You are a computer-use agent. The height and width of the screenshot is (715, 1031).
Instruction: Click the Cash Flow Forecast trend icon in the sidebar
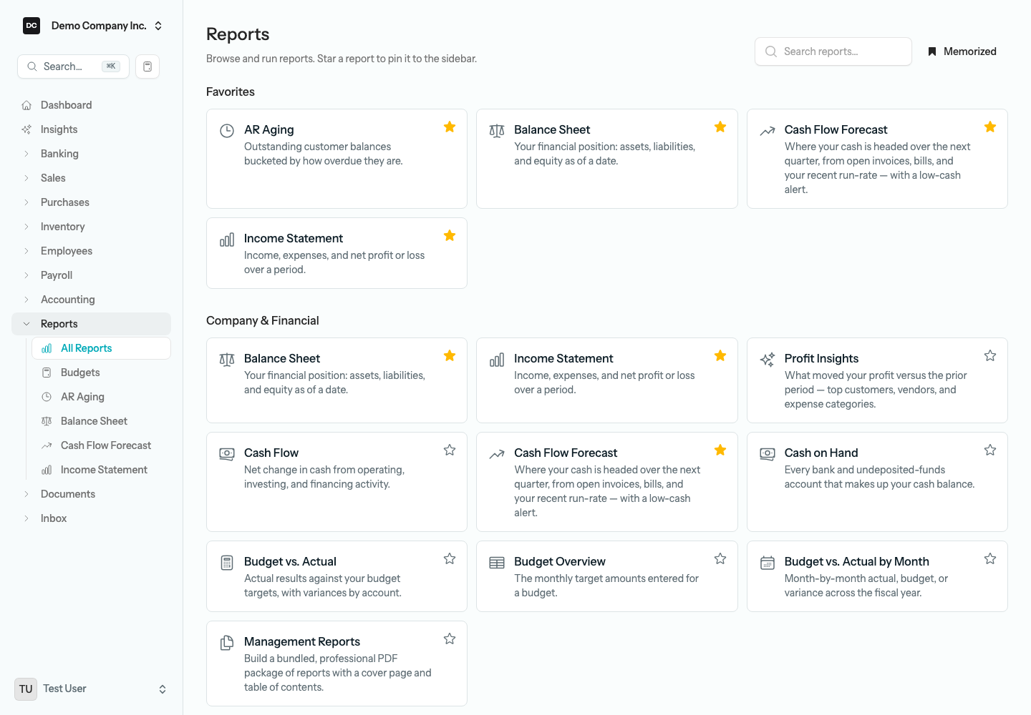click(x=47, y=445)
